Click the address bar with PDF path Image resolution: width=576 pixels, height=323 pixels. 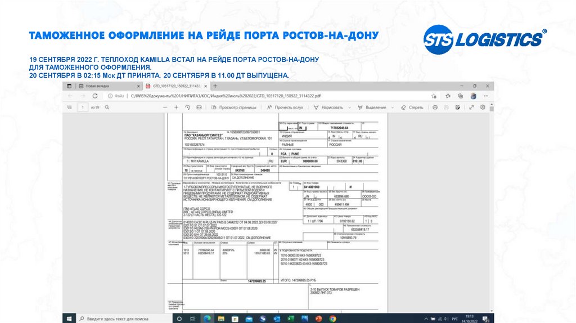coord(253,96)
